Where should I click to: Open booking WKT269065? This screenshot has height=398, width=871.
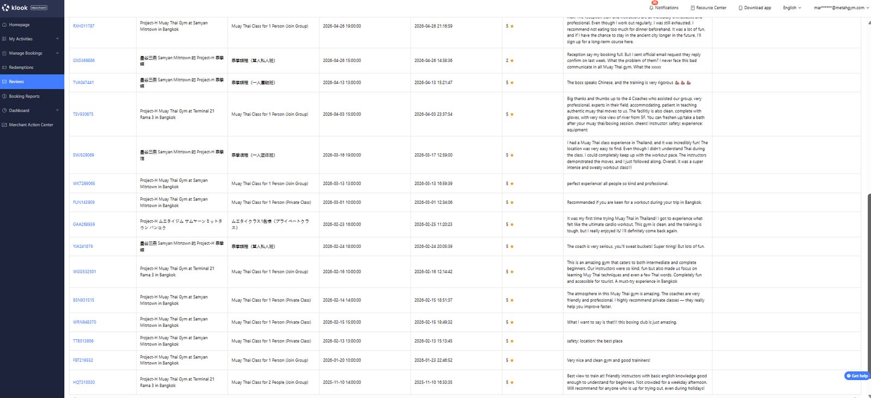tap(84, 183)
